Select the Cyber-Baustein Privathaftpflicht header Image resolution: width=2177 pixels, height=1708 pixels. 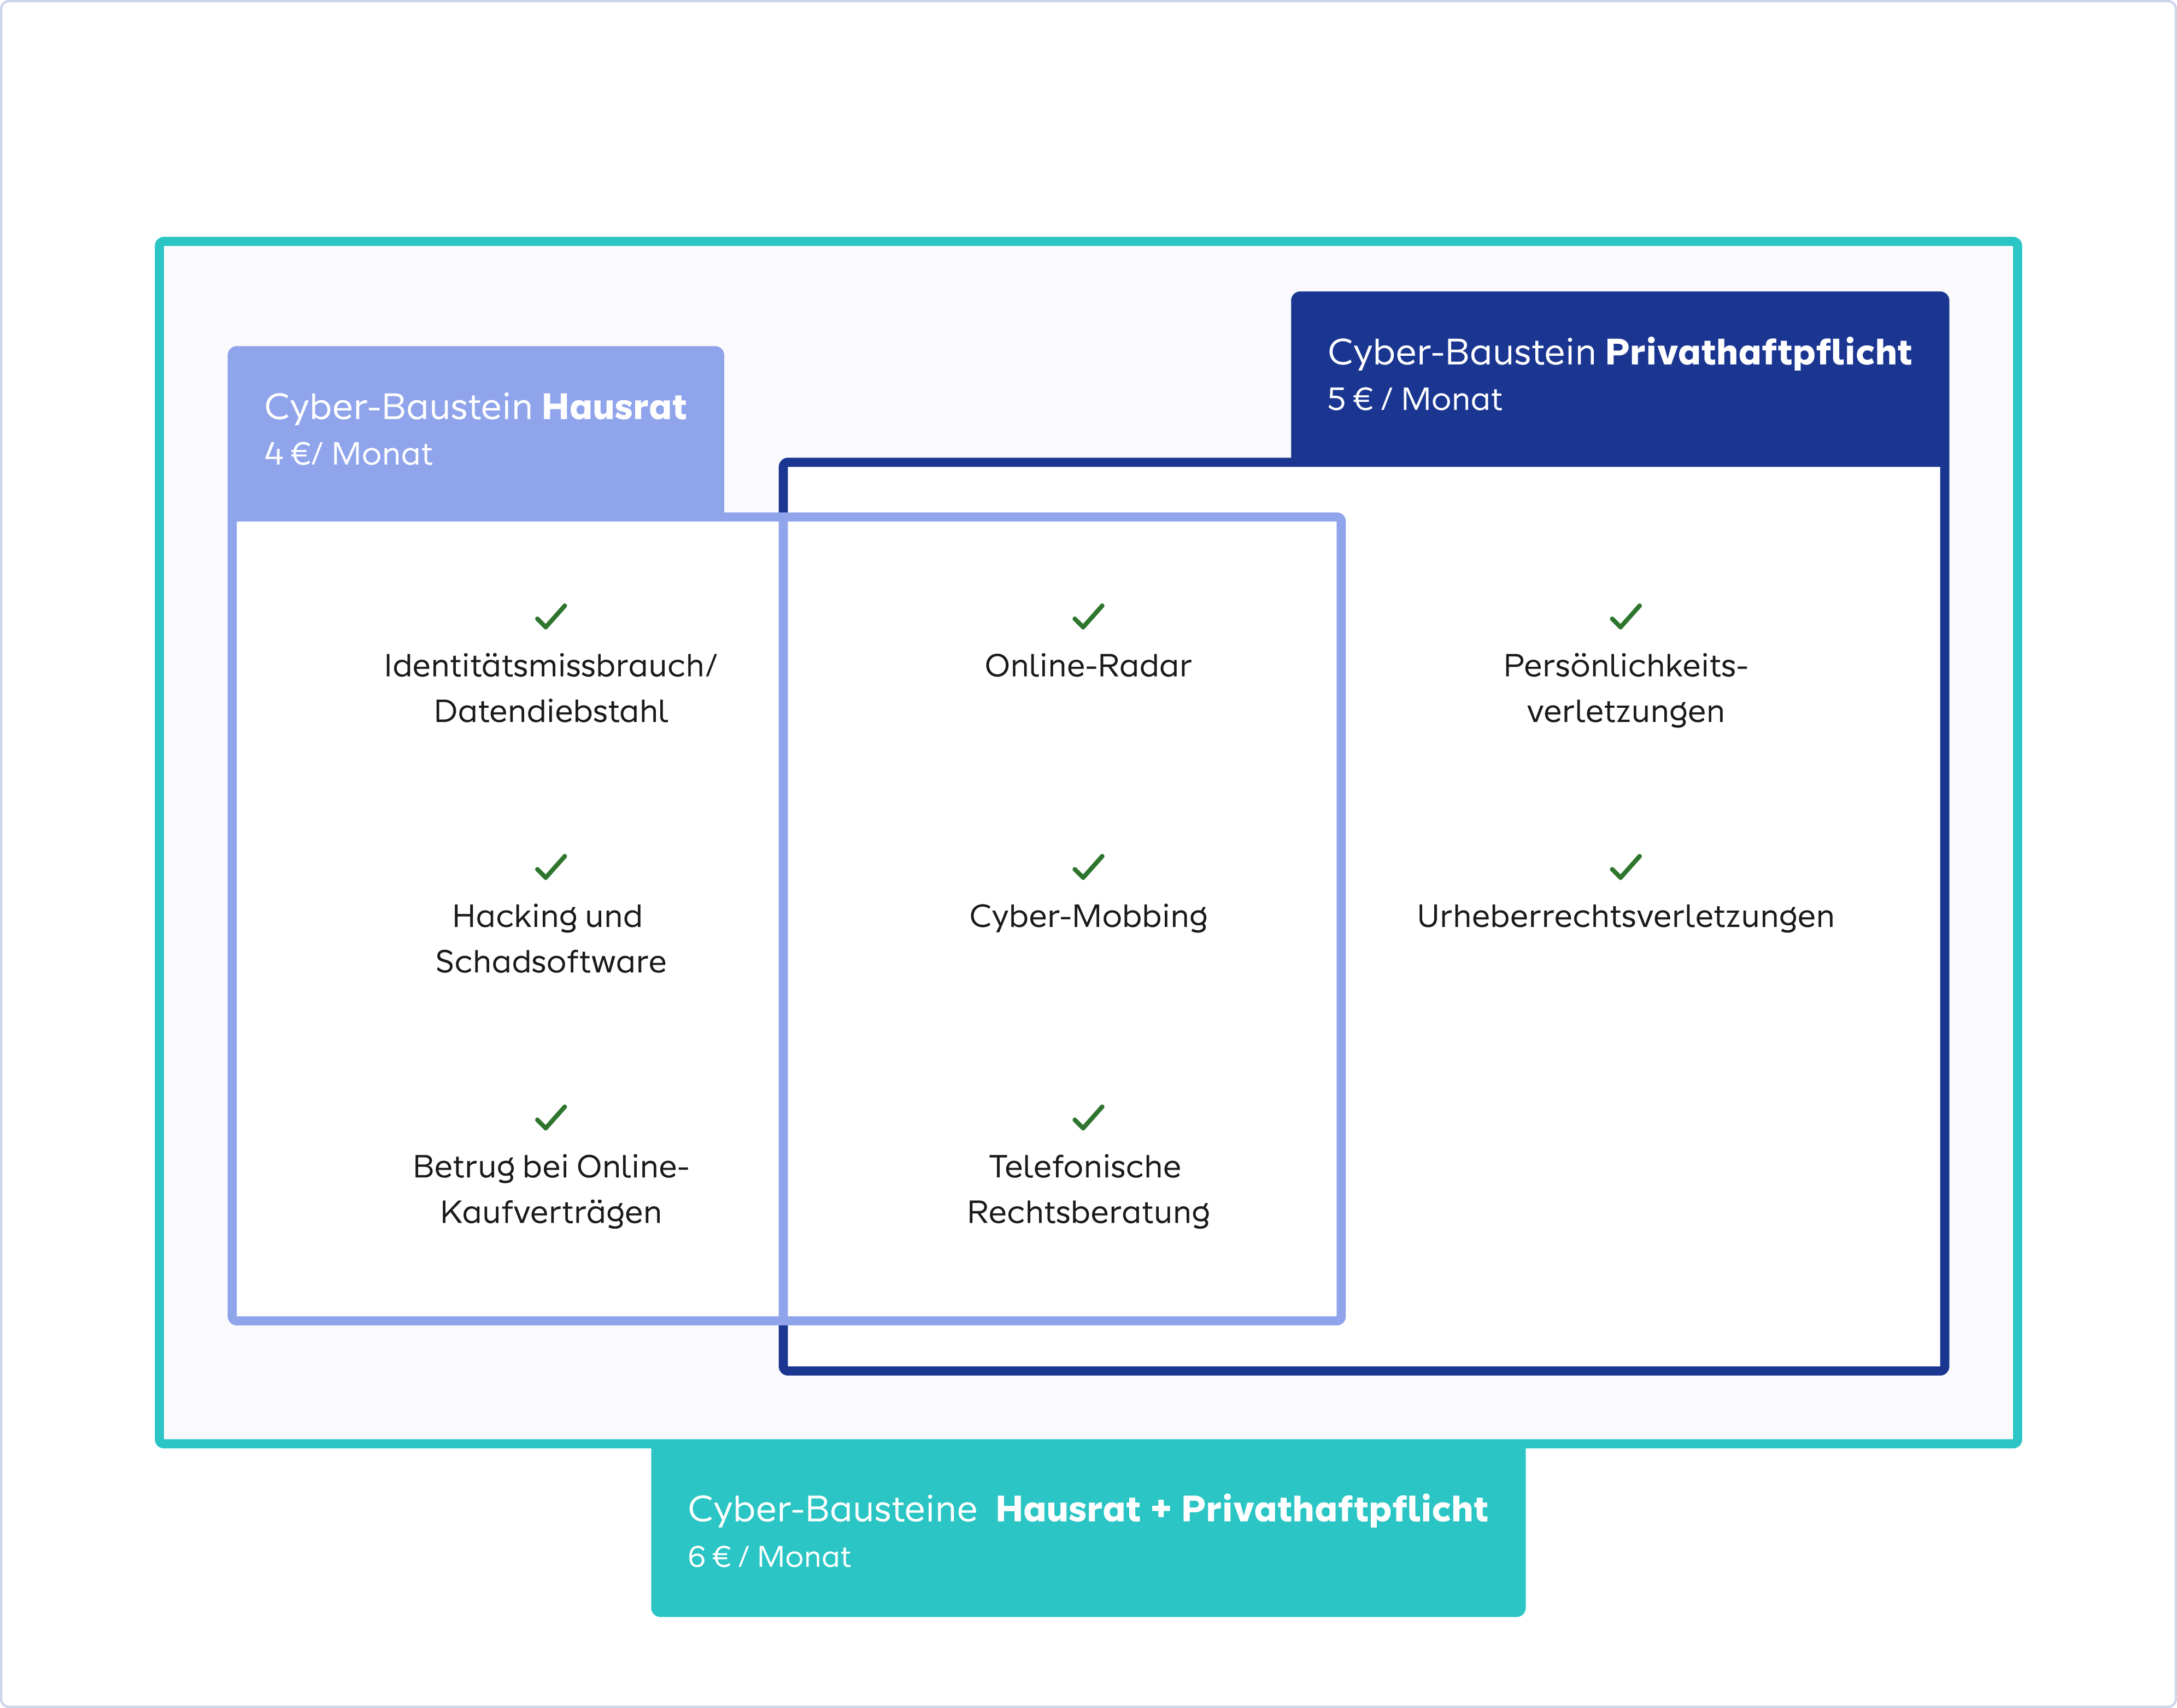click(x=1619, y=352)
